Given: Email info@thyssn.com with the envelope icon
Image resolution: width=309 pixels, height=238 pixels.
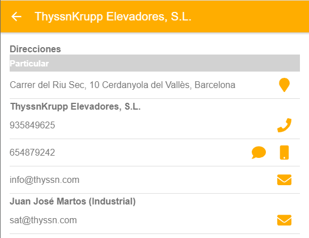Looking at the screenshot, I should click(x=284, y=179).
